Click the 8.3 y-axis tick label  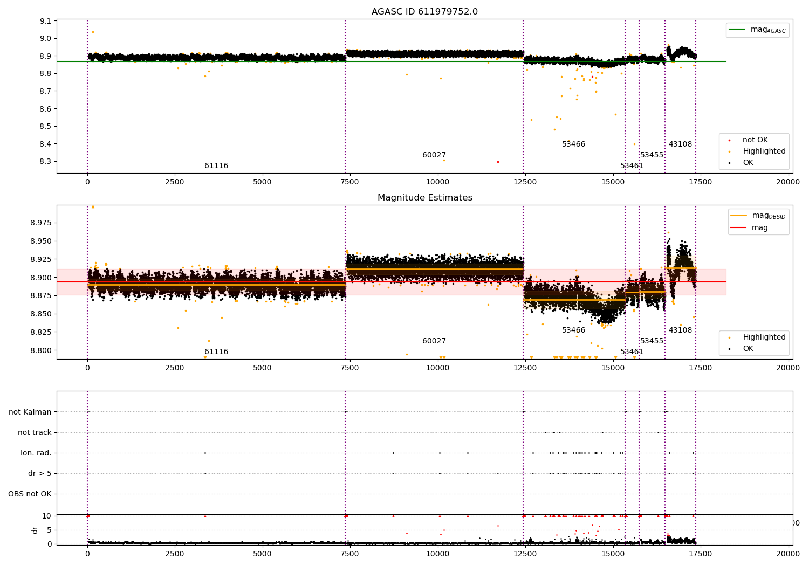(x=46, y=162)
